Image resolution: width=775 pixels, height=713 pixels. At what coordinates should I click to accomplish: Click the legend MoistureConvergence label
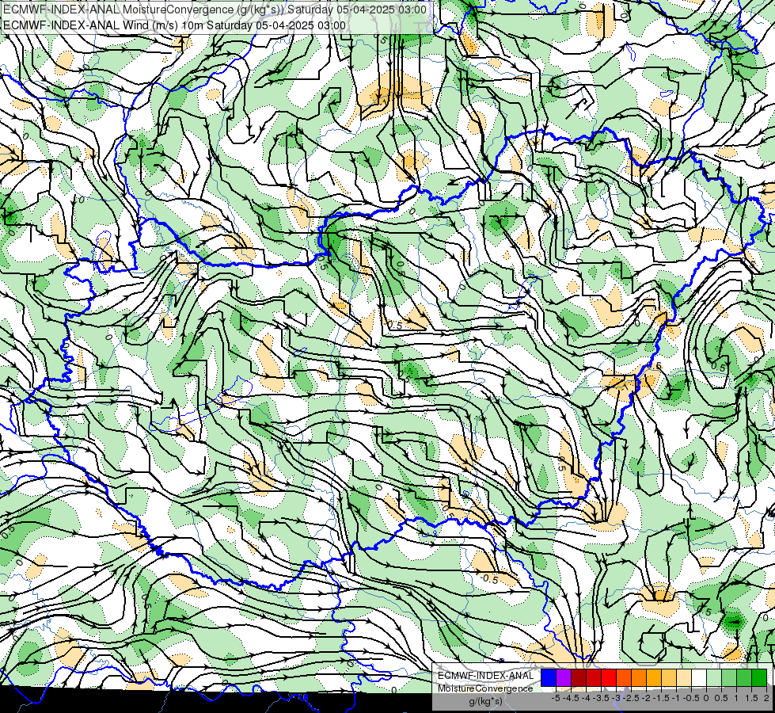pyautogui.click(x=485, y=688)
